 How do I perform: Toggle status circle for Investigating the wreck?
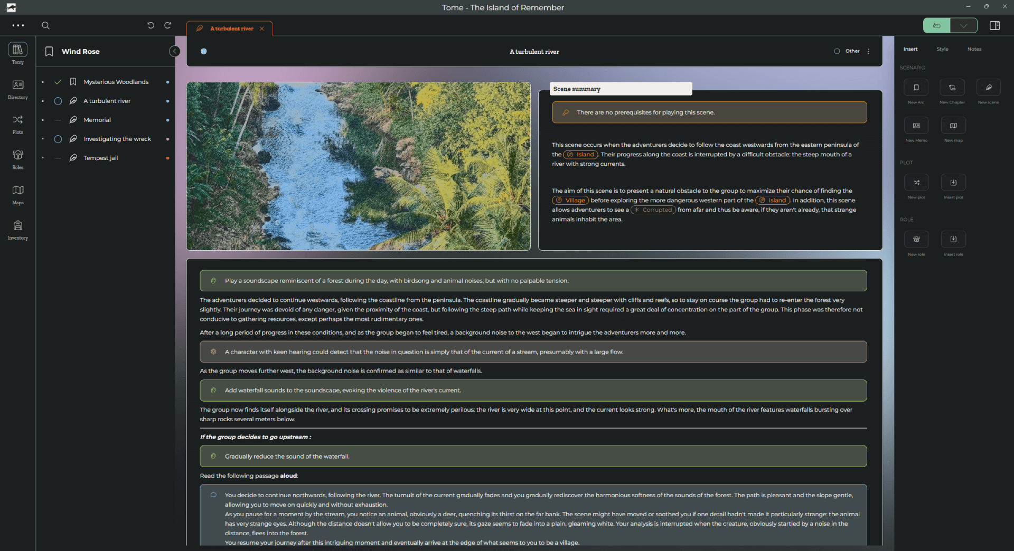click(x=58, y=139)
